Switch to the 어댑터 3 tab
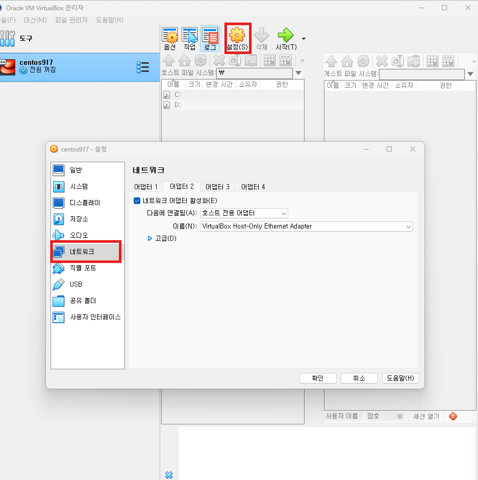The height and width of the screenshot is (480, 478). 217,187
